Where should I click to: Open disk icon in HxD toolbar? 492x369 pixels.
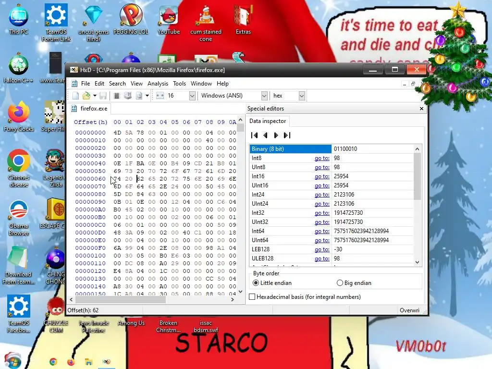pos(128,96)
